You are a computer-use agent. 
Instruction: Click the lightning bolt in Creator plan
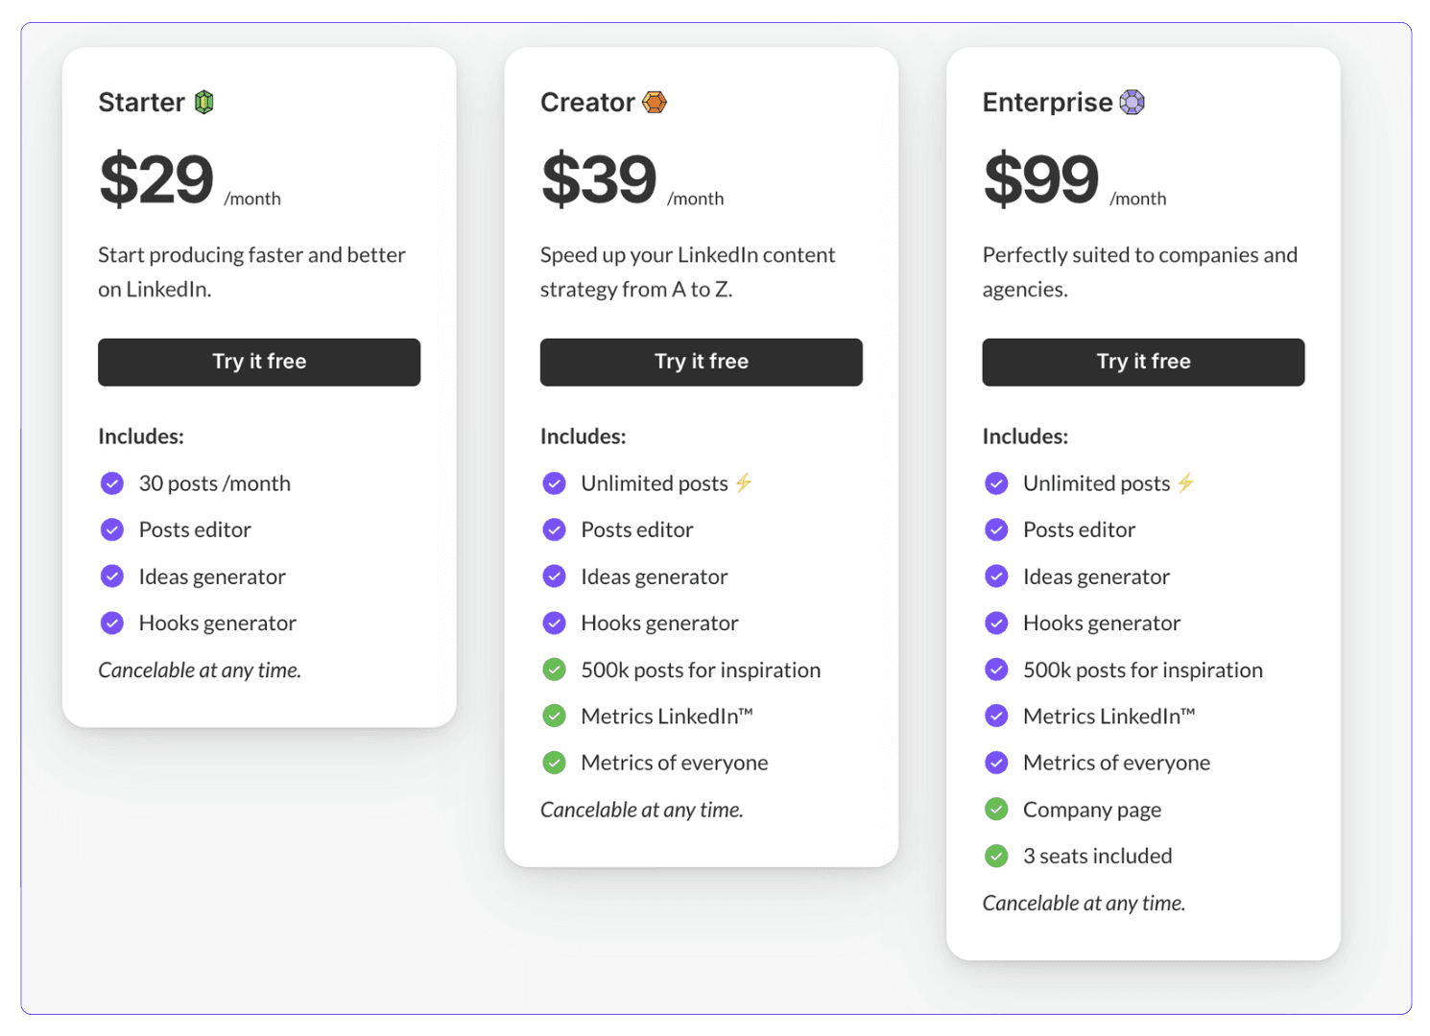tap(744, 483)
